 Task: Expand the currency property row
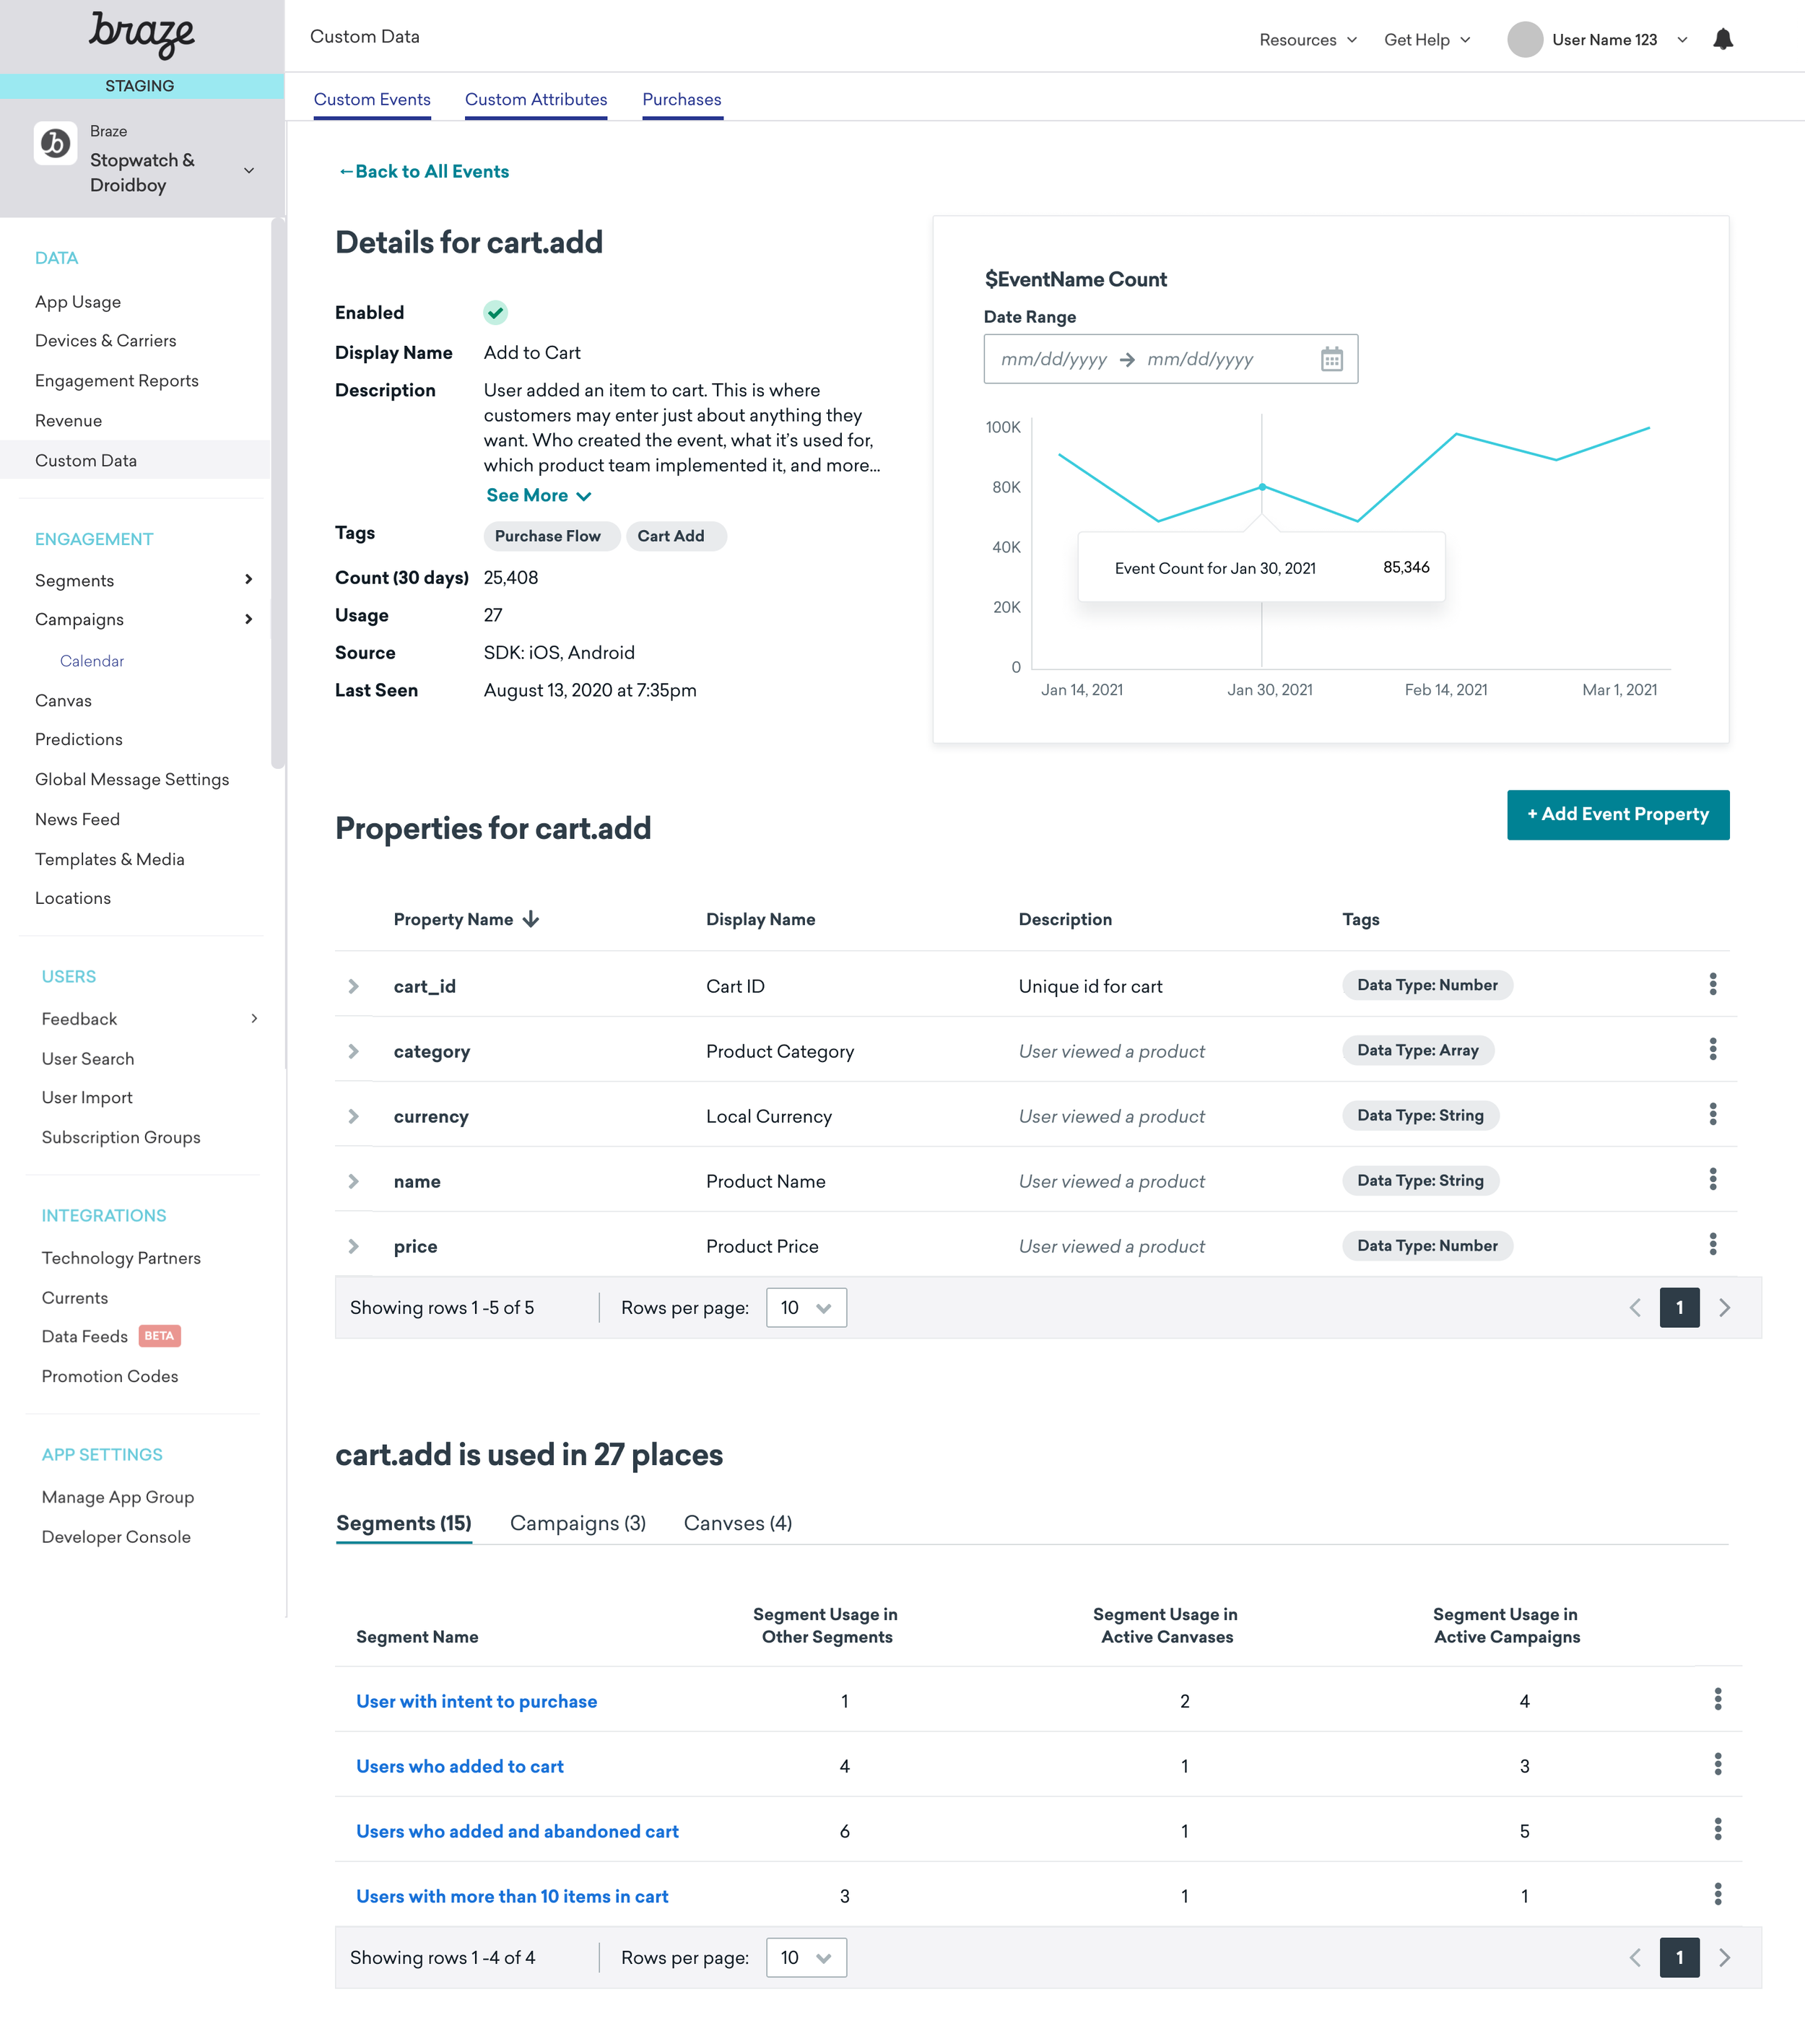click(353, 1116)
